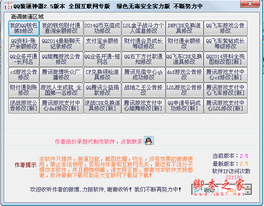Click 作者低价承担代制作软件 contact link

[x=98, y=142]
